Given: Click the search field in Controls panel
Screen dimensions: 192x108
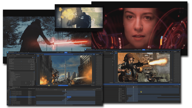Looking at the screenshot, I should coord(20,57).
